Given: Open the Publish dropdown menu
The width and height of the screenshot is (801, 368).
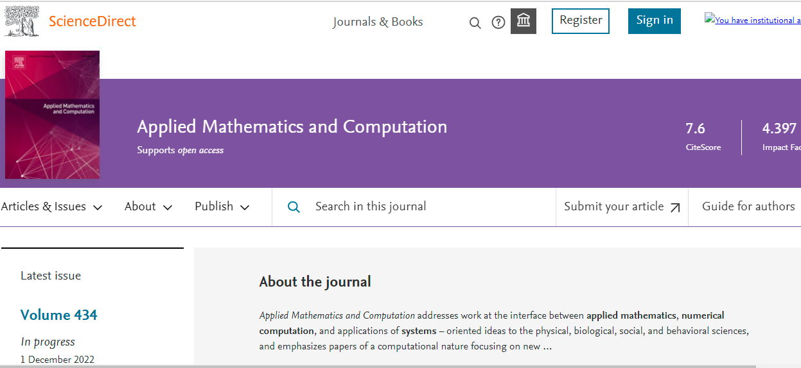Looking at the screenshot, I should tap(222, 206).
